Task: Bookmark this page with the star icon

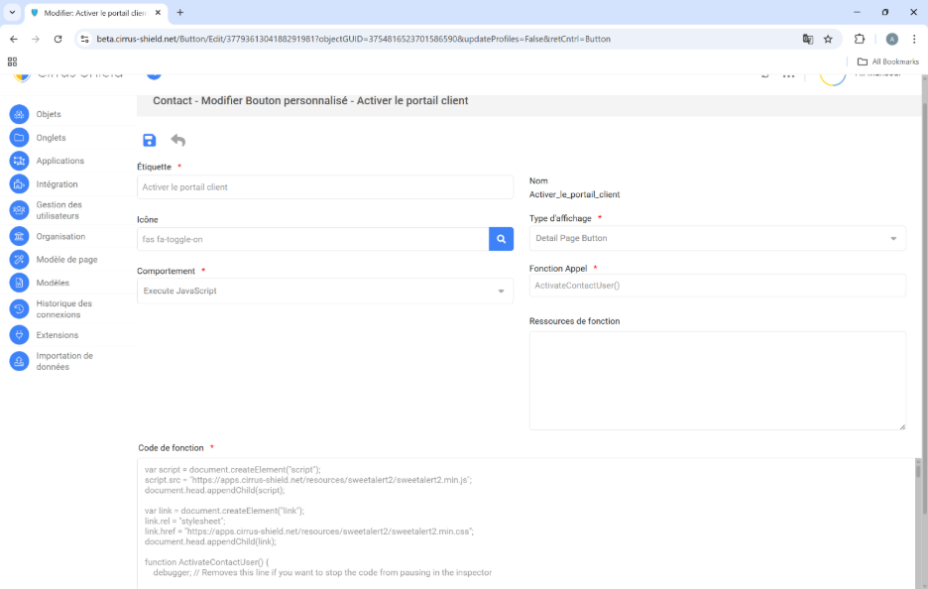Action: [x=828, y=39]
